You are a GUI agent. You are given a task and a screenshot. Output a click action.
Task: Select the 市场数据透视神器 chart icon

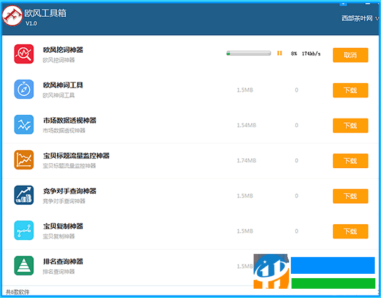pos(24,125)
